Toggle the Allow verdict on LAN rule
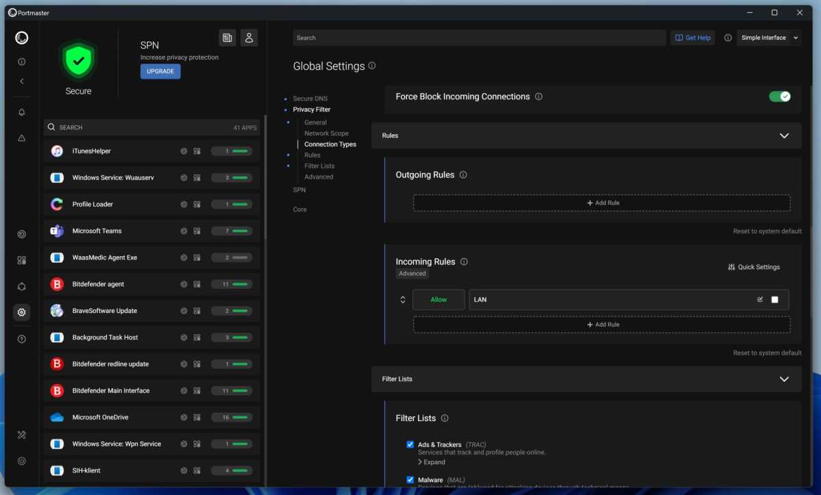This screenshot has width=821, height=495. click(439, 300)
